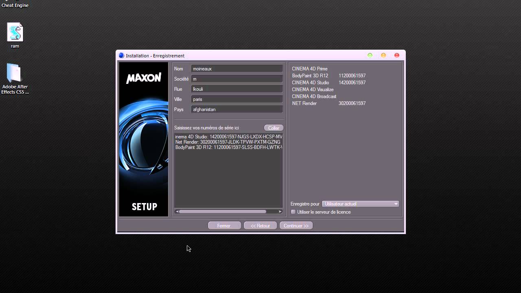Click serial number 11200061597

click(x=352, y=76)
